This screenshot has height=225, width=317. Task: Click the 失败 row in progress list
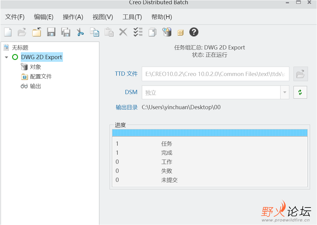click(x=210, y=171)
